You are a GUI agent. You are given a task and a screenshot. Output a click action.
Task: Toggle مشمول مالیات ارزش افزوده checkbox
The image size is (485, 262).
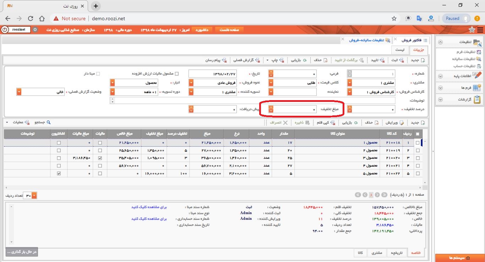[x=177, y=74]
